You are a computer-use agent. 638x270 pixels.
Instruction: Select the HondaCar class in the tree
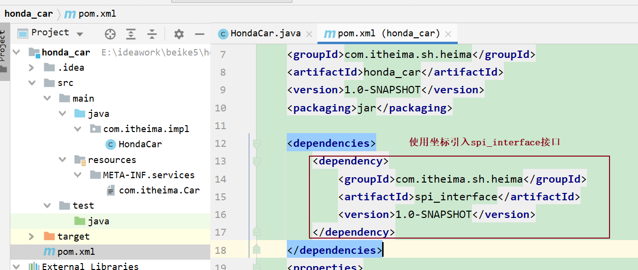(140, 144)
